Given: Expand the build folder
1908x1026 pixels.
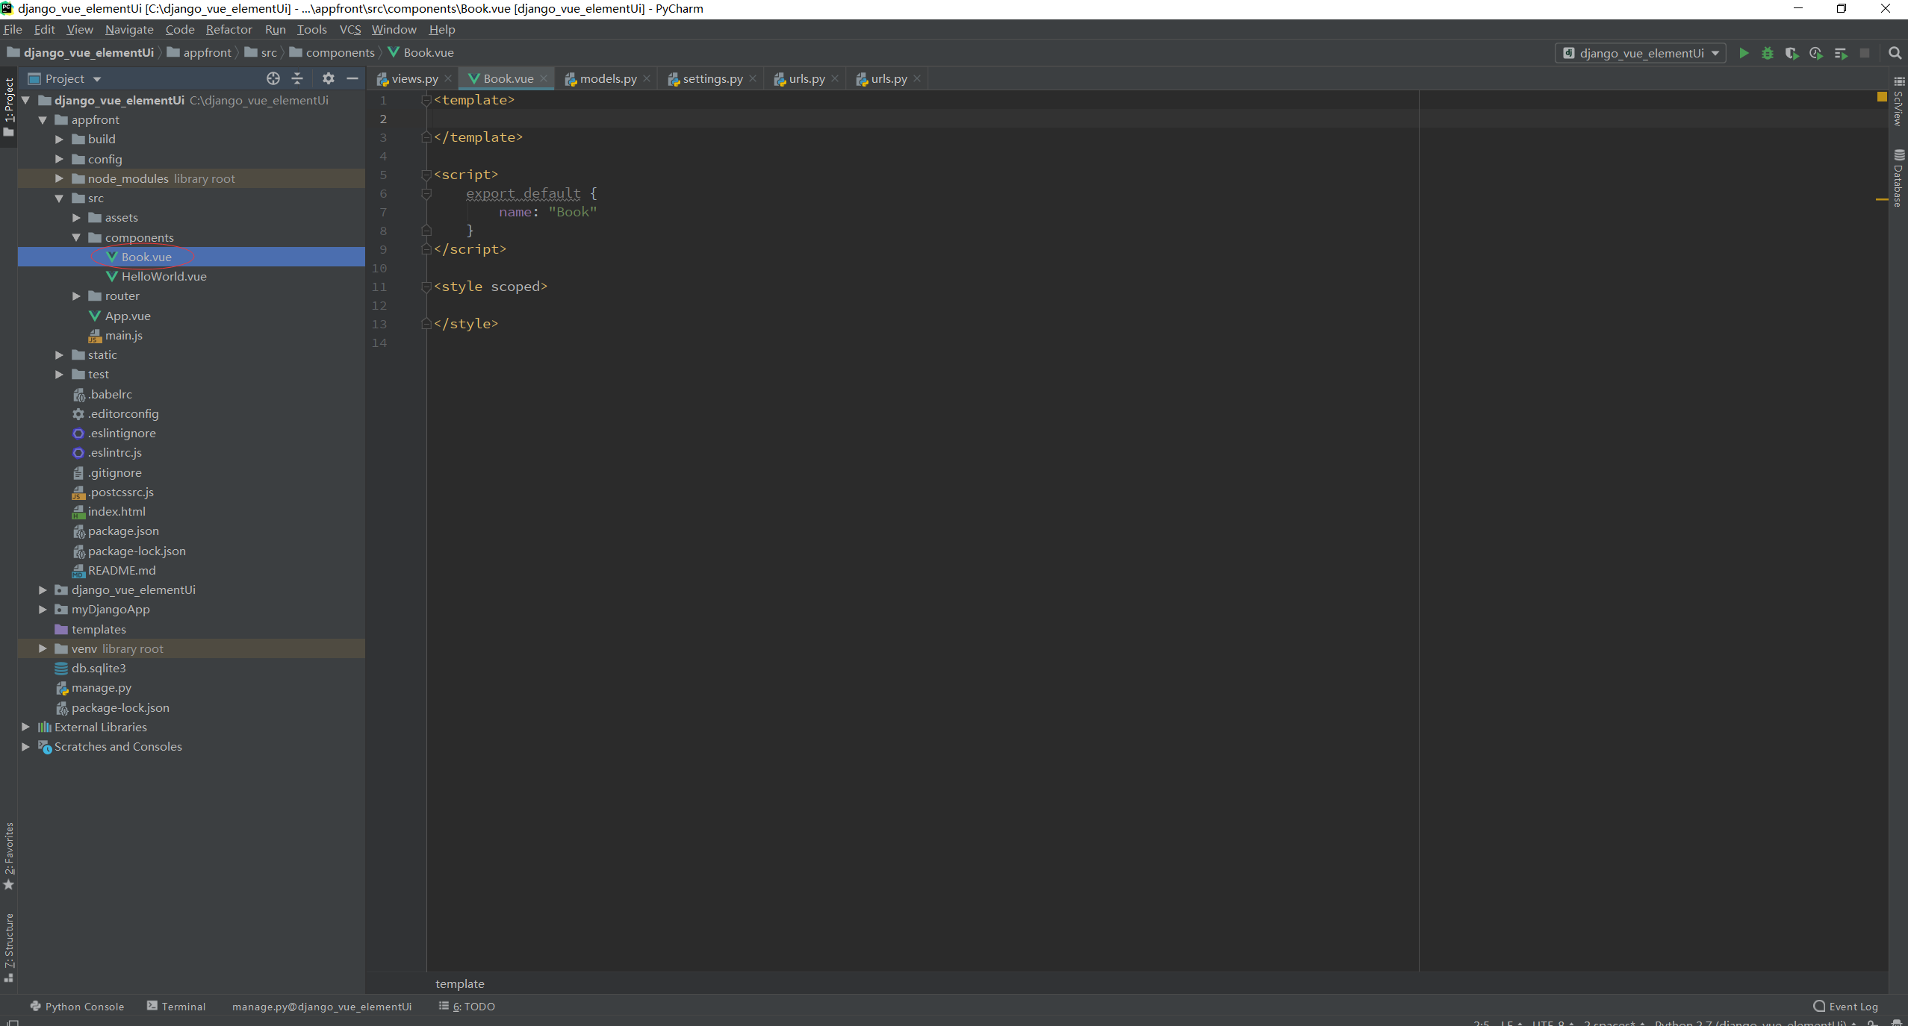Looking at the screenshot, I should 59,140.
